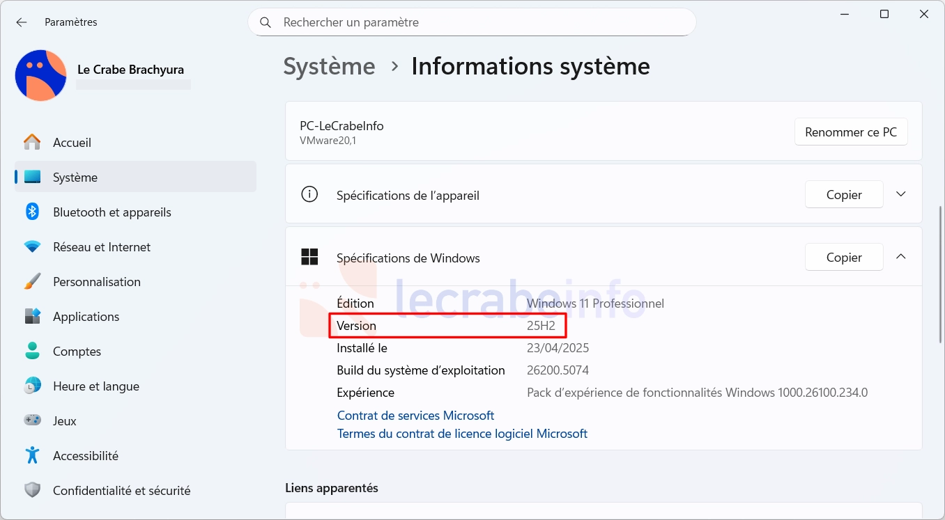This screenshot has width=945, height=520.
Task: Click the back arrow icon
Action: point(22,22)
